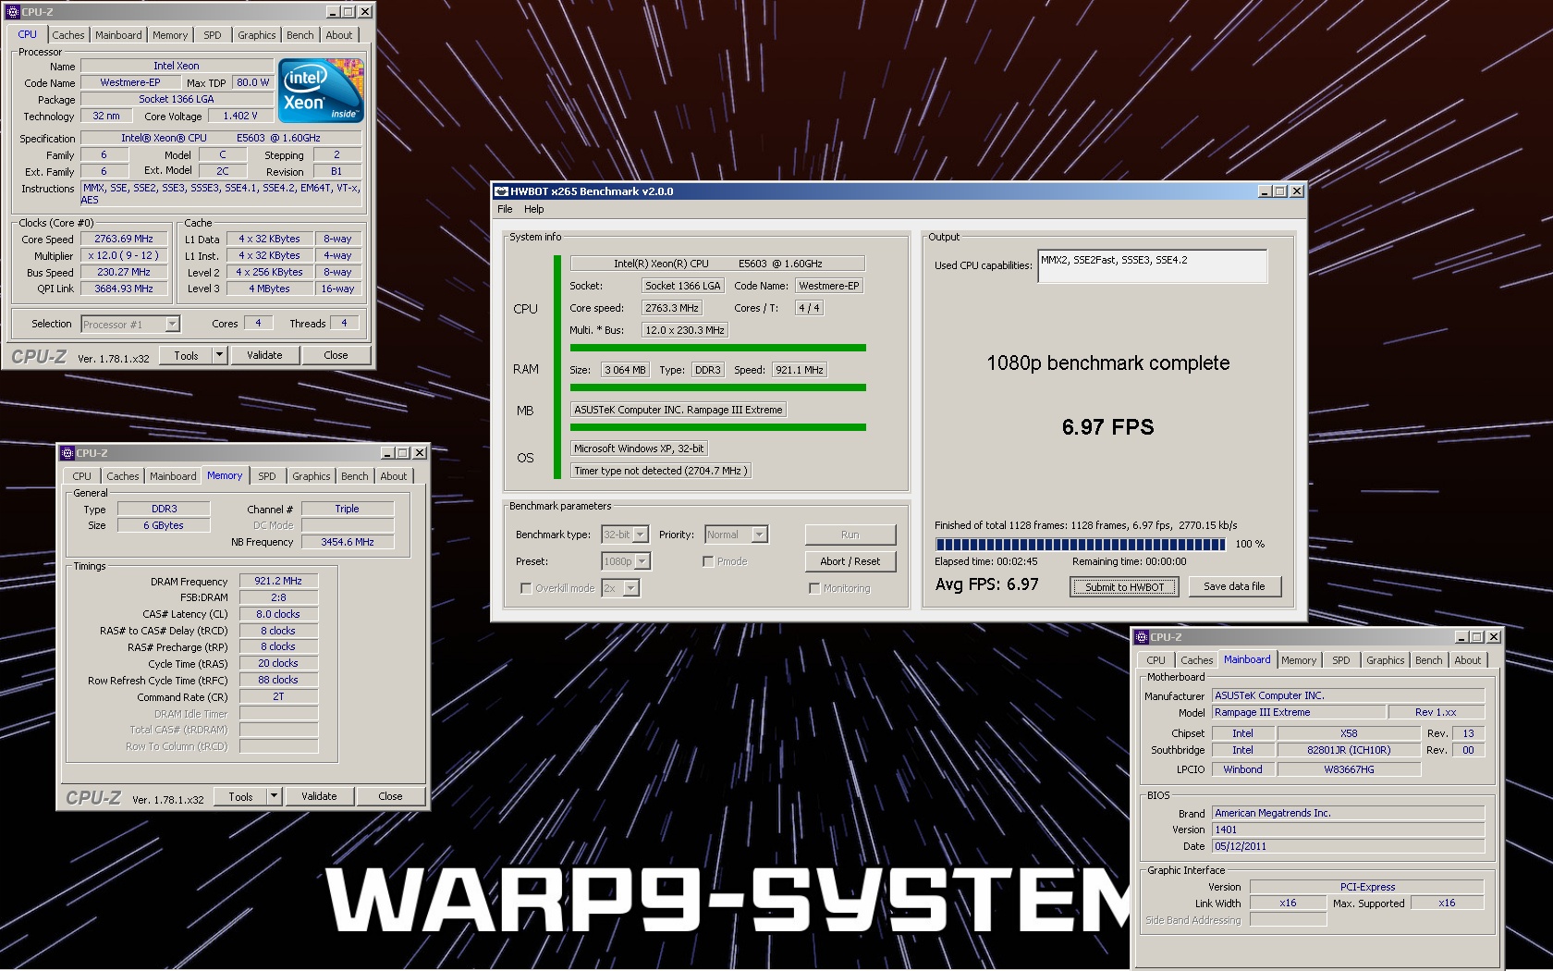Click the Core Speed 2763.69 MHz field
The height and width of the screenshot is (971, 1553).
[124, 239]
